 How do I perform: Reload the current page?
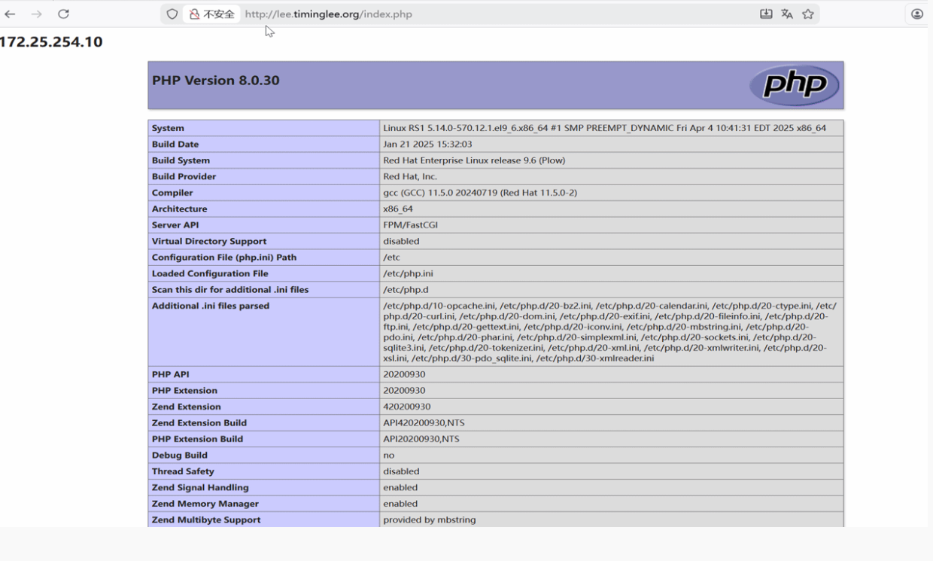(63, 14)
